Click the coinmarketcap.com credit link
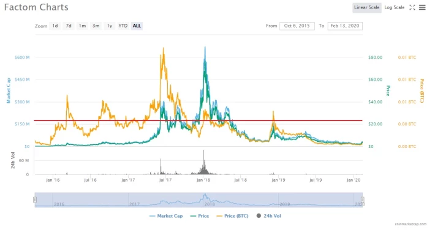The height and width of the screenshot is (230, 435). click(x=411, y=224)
